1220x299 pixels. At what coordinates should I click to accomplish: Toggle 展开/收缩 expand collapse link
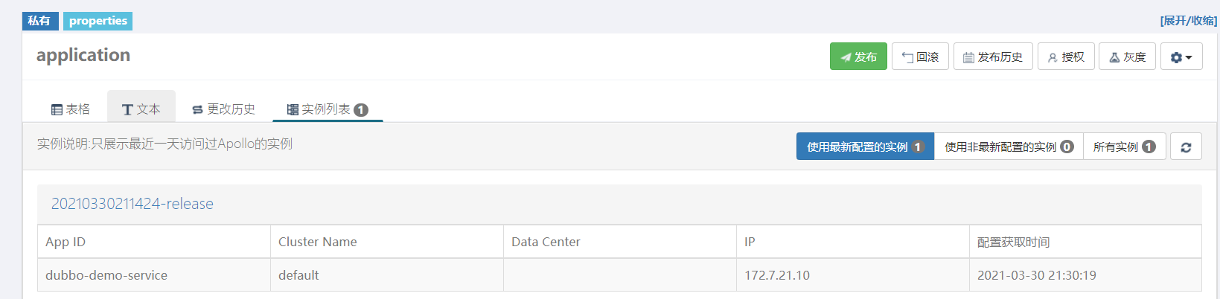point(1188,21)
